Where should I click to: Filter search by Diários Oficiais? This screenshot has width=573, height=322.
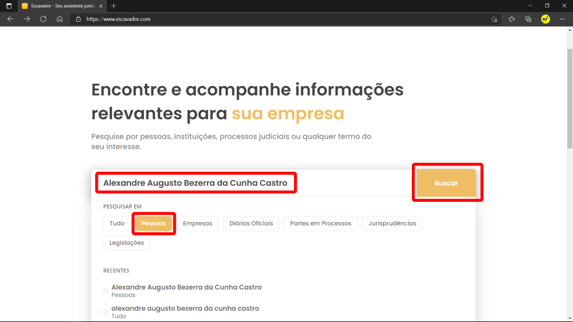[251, 224]
